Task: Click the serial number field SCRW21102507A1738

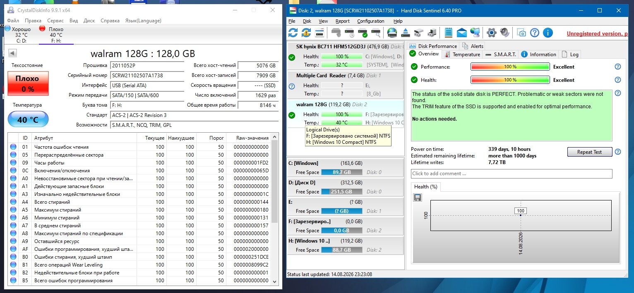Action: (x=147, y=75)
